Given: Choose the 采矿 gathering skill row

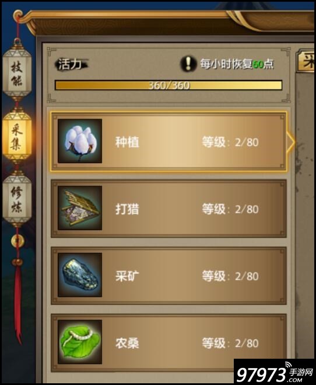Looking at the screenshot, I should click(x=168, y=276).
